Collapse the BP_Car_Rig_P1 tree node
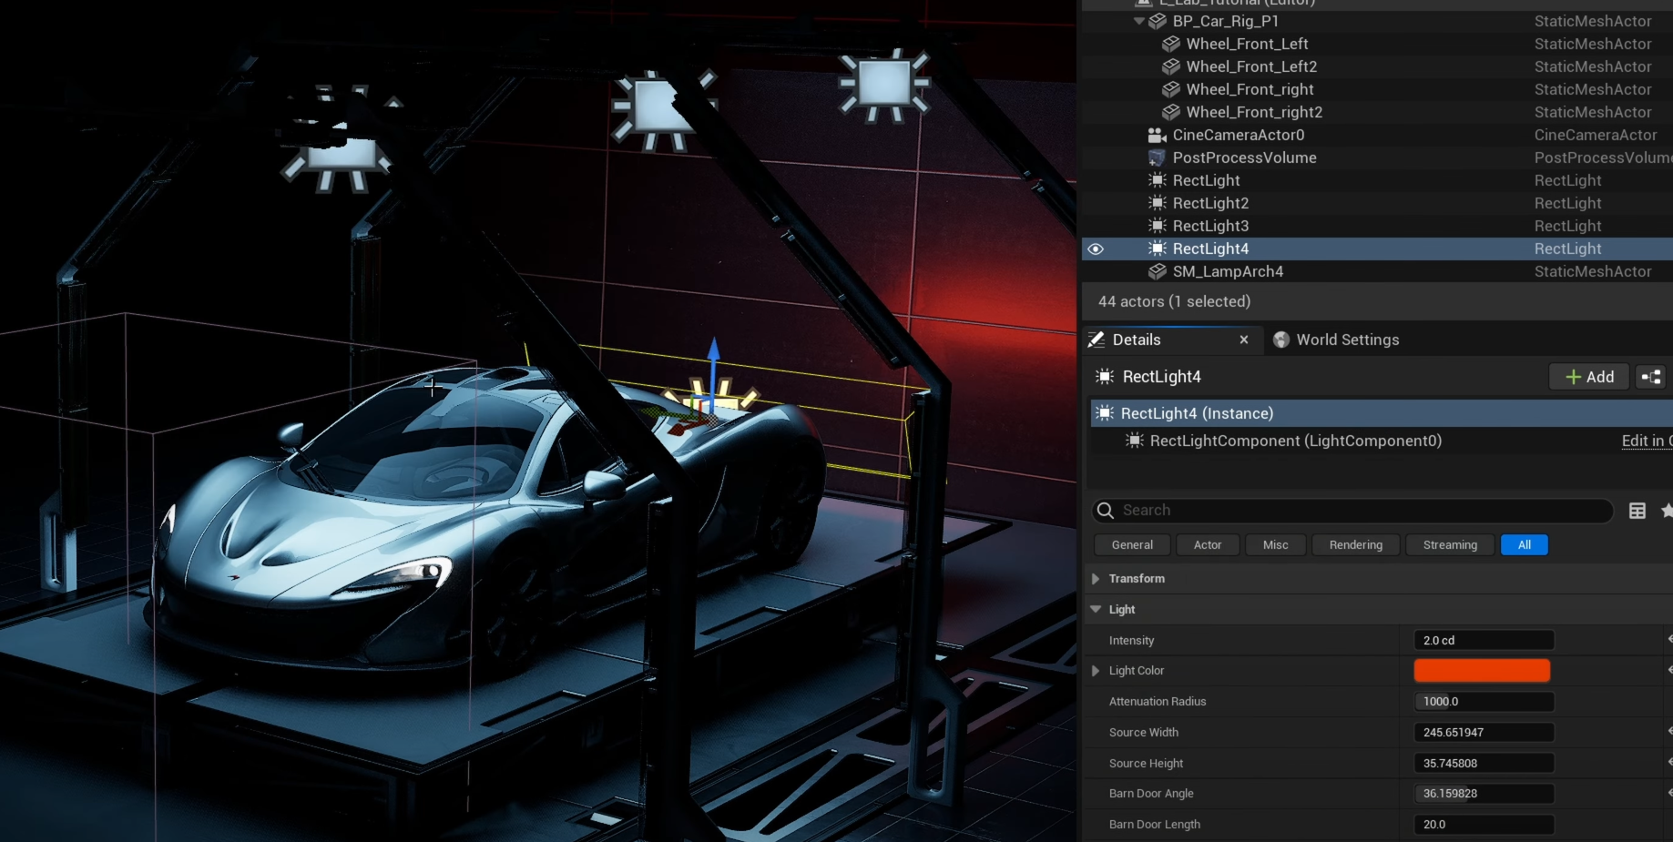 coord(1138,21)
